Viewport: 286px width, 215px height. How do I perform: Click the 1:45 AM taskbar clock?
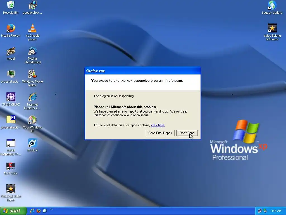pyautogui.click(x=276, y=211)
